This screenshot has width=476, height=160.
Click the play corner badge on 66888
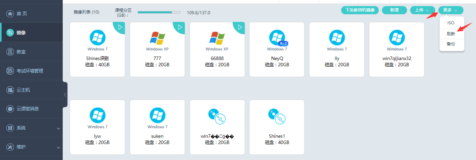240,27
